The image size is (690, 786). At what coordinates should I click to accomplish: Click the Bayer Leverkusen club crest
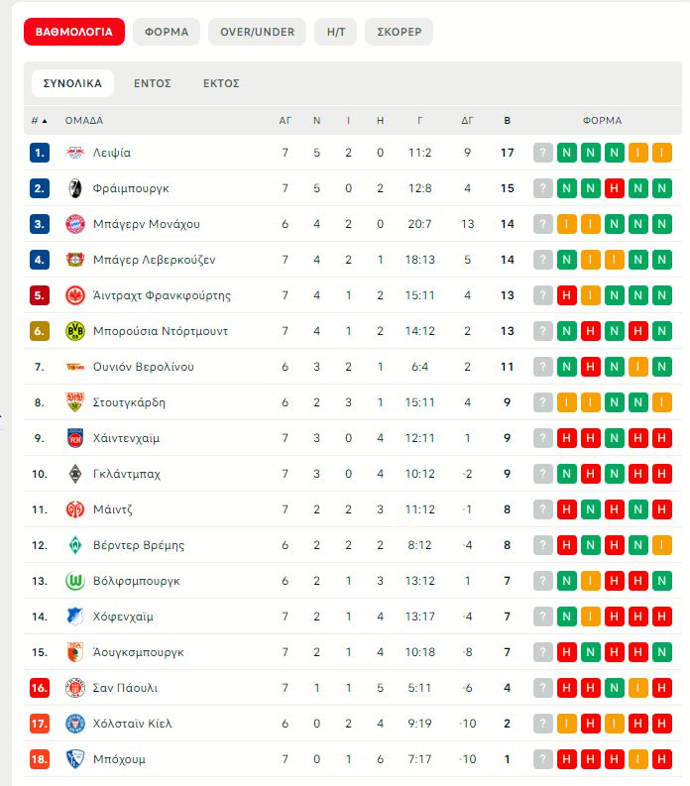click(x=75, y=260)
